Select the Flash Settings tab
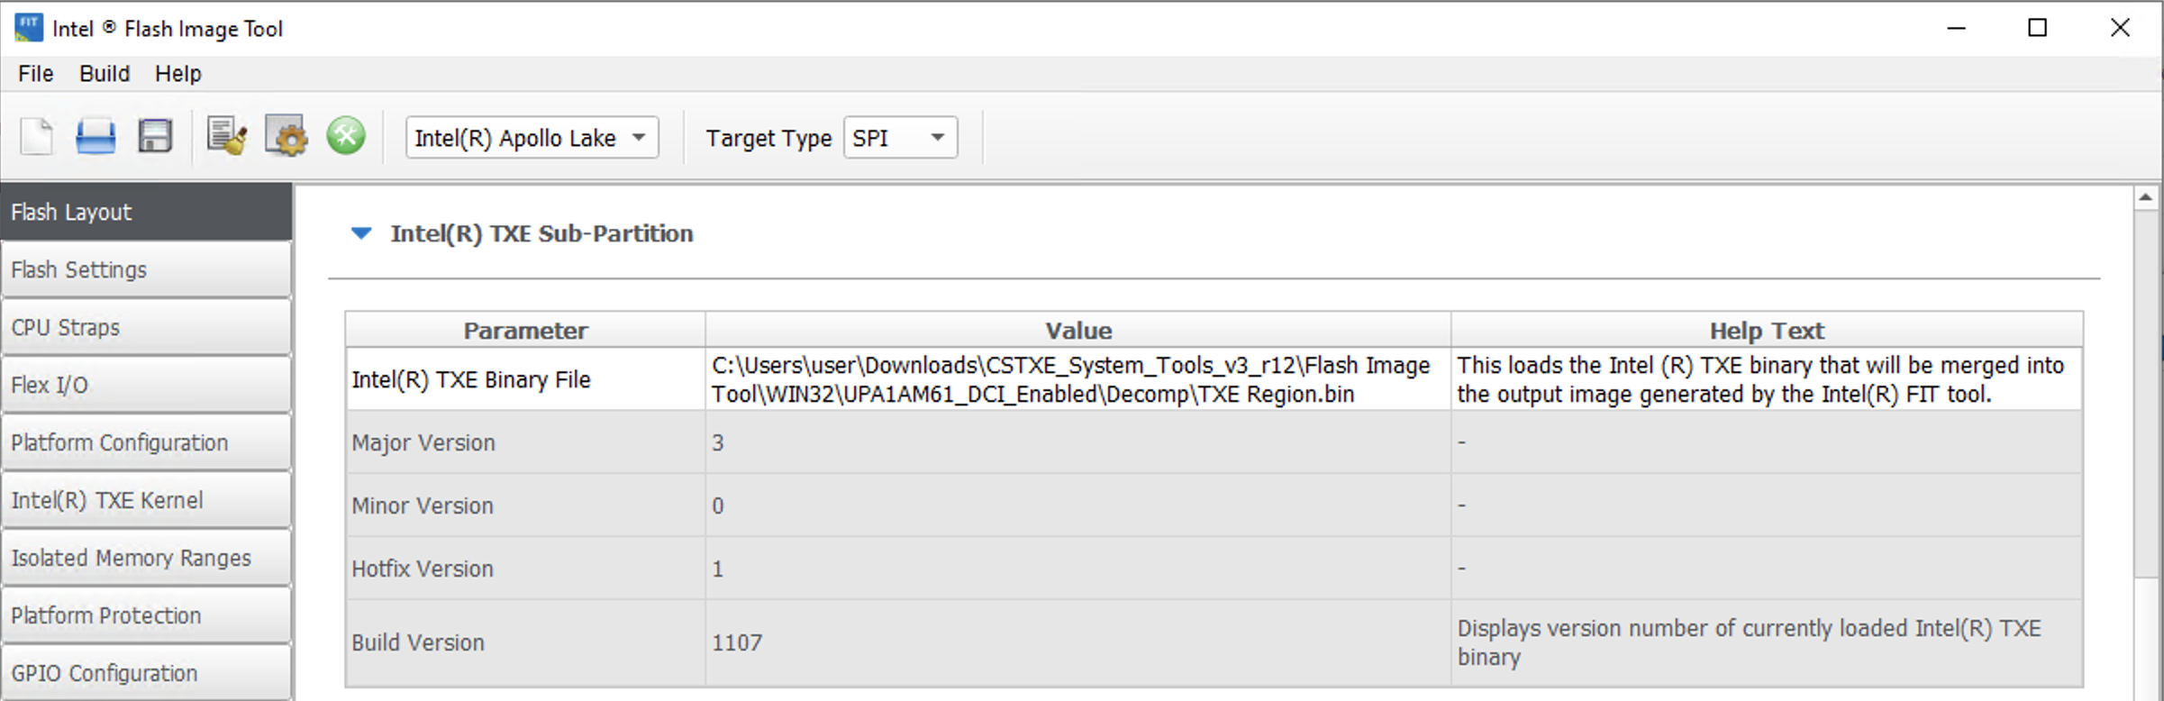Image resolution: width=2164 pixels, height=701 pixels. (146, 269)
